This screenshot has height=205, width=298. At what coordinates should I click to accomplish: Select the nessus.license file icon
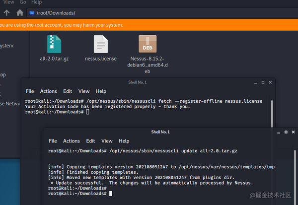pos(102,44)
